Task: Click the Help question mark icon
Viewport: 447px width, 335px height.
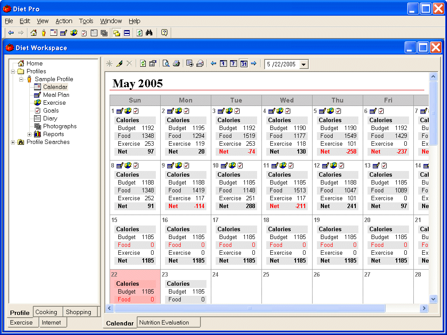Action: (x=164, y=33)
